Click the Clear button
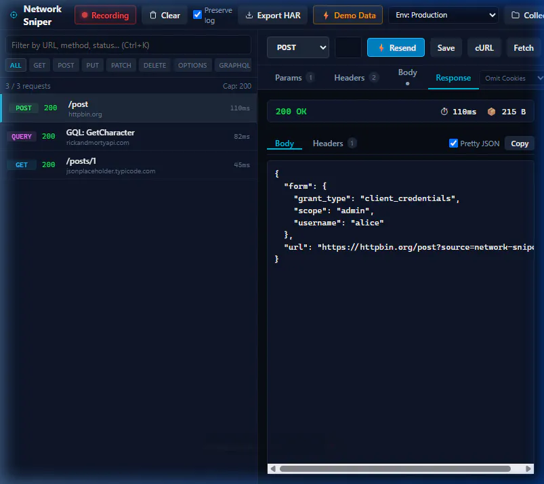This screenshot has height=484, width=544. click(165, 16)
